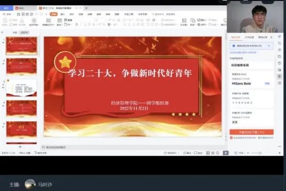Click the MiSans Bold font entry
Screen dimensions: 286x191
(x=251, y=79)
